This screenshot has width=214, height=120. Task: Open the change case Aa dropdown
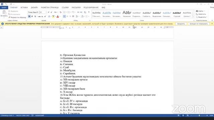pyautogui.click(x=56, y=12)
